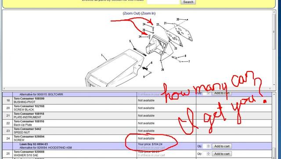This screenshot has width=281, height=159.
Task: Click the diagram horizontal scroll right arrow
Action: coord(270,88)
